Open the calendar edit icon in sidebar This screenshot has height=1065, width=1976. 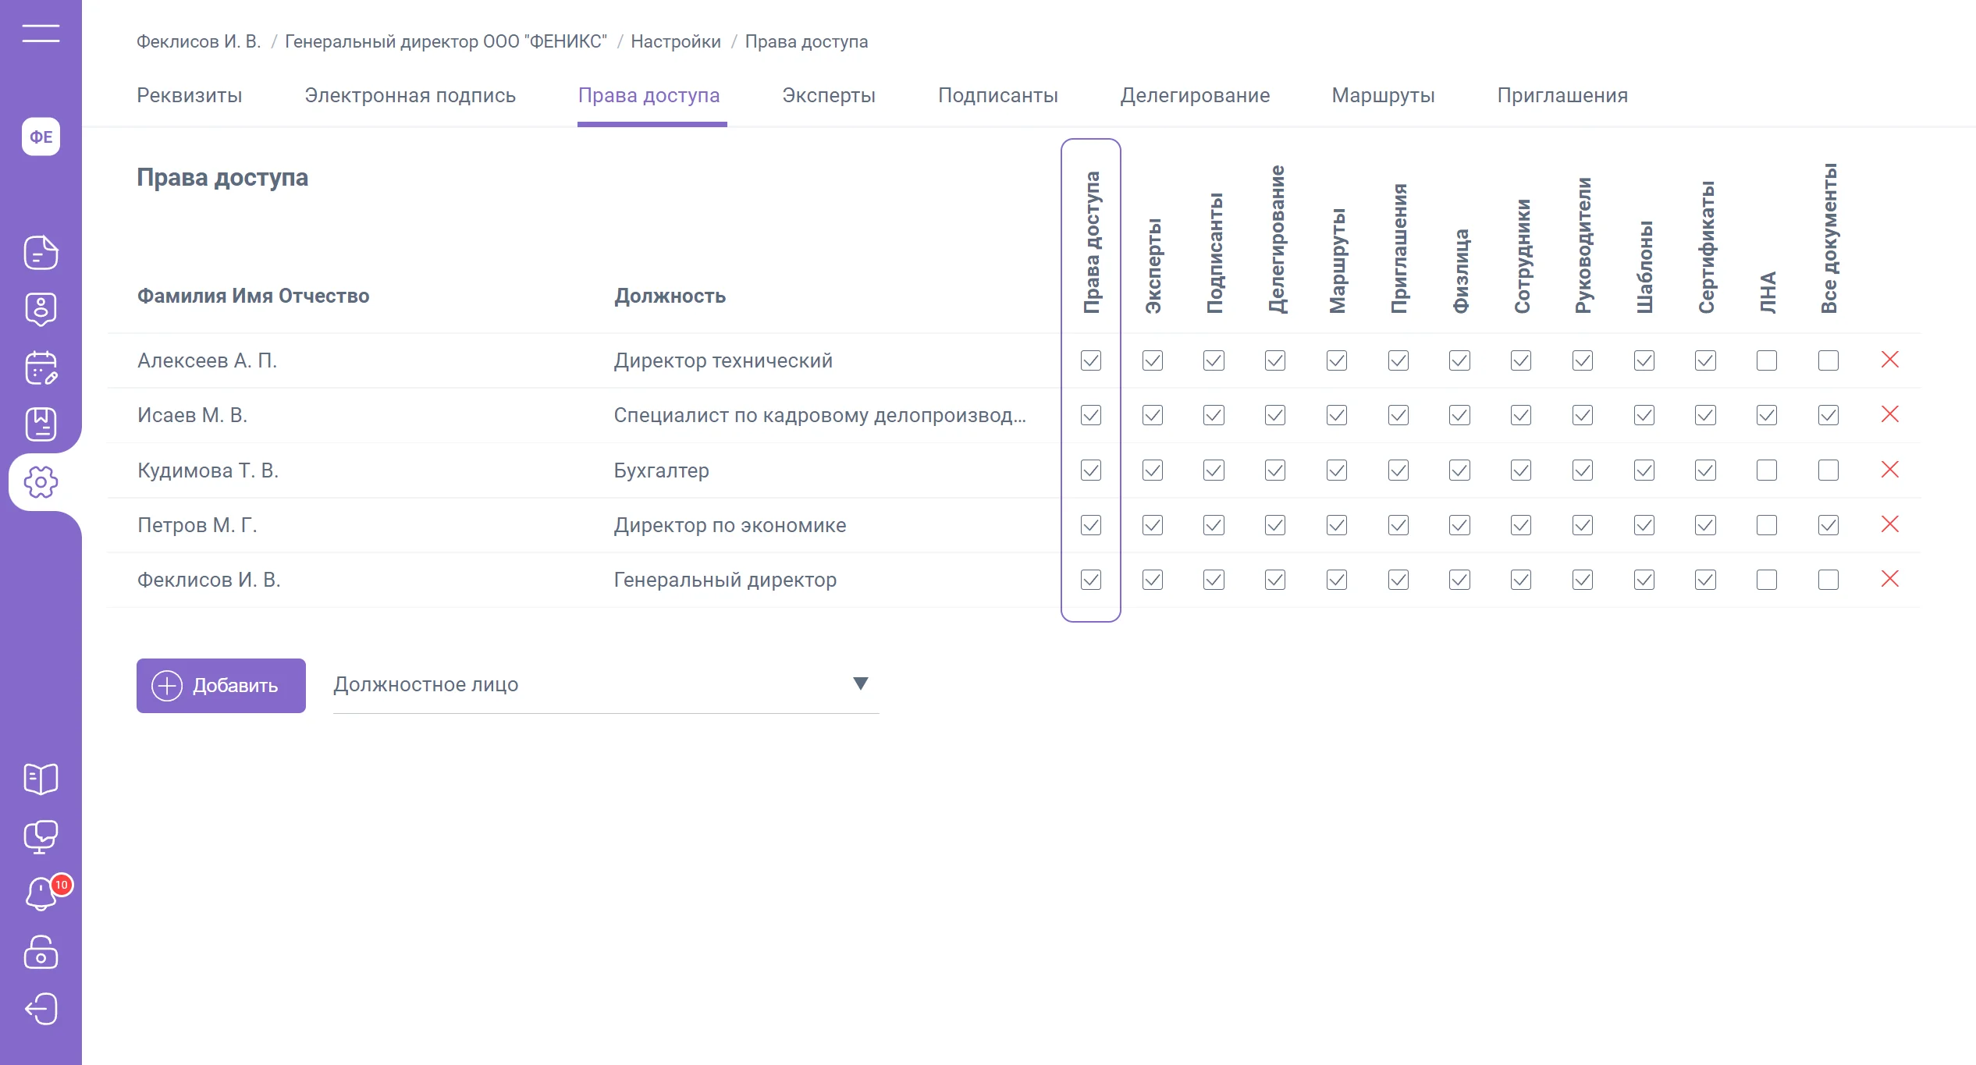click(x=41, y=367)
